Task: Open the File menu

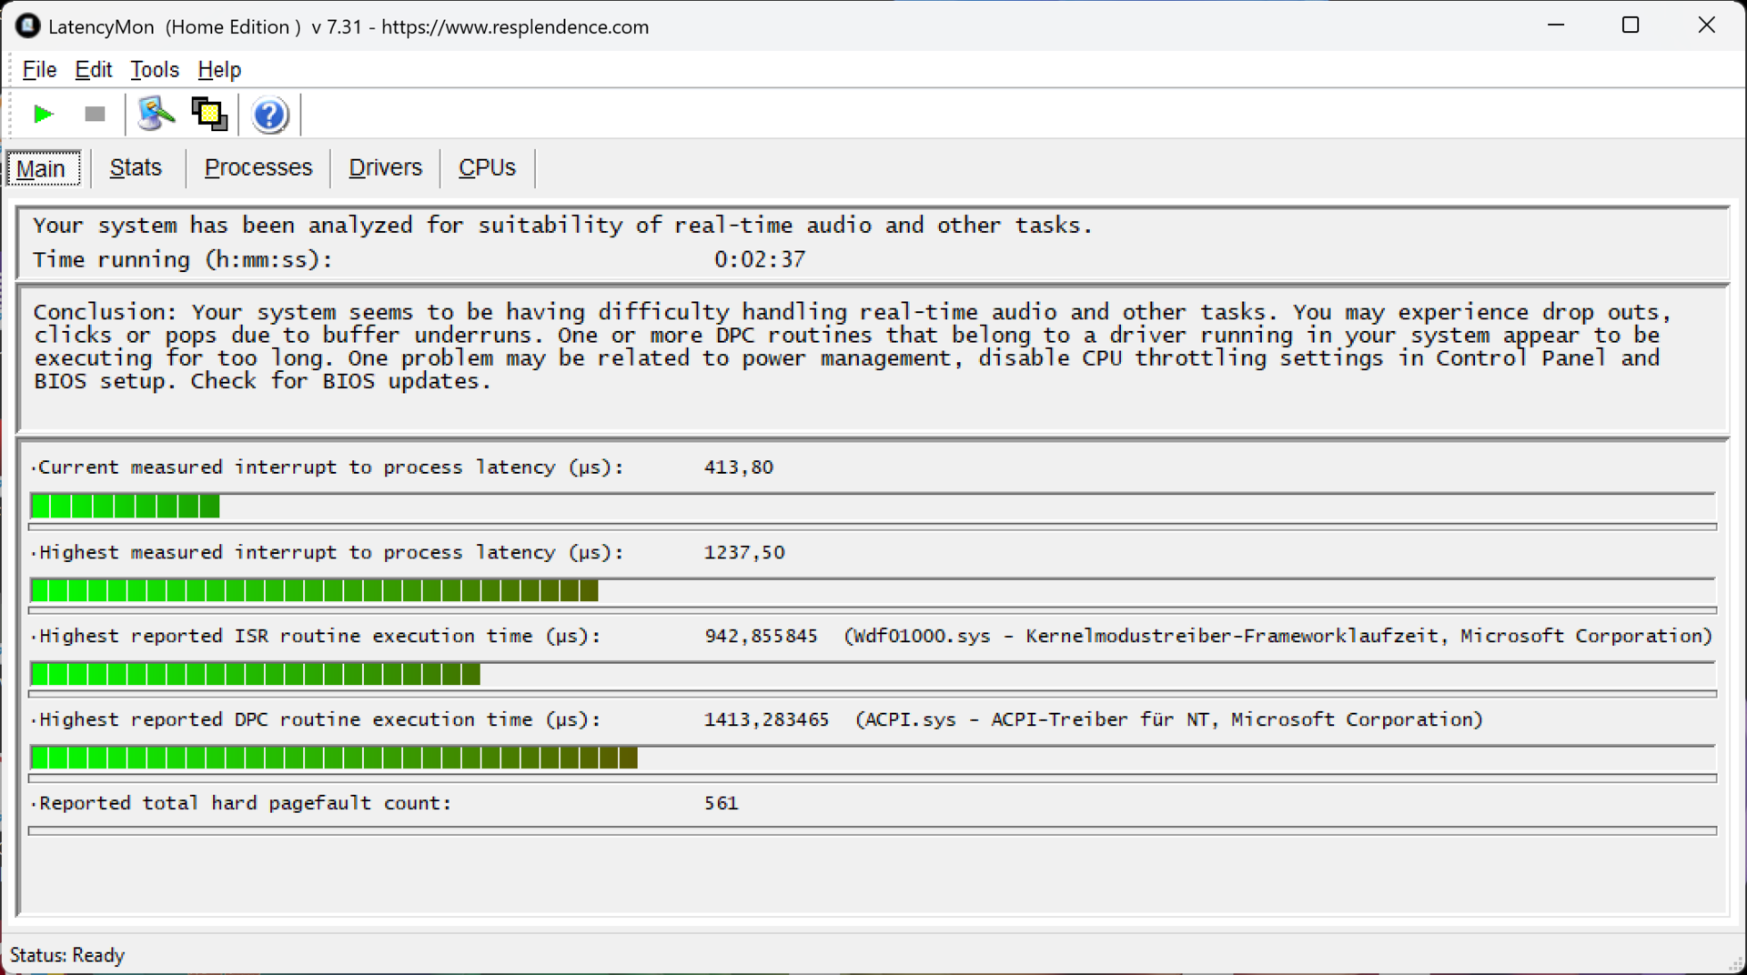Action: click(x=39, y=70)
